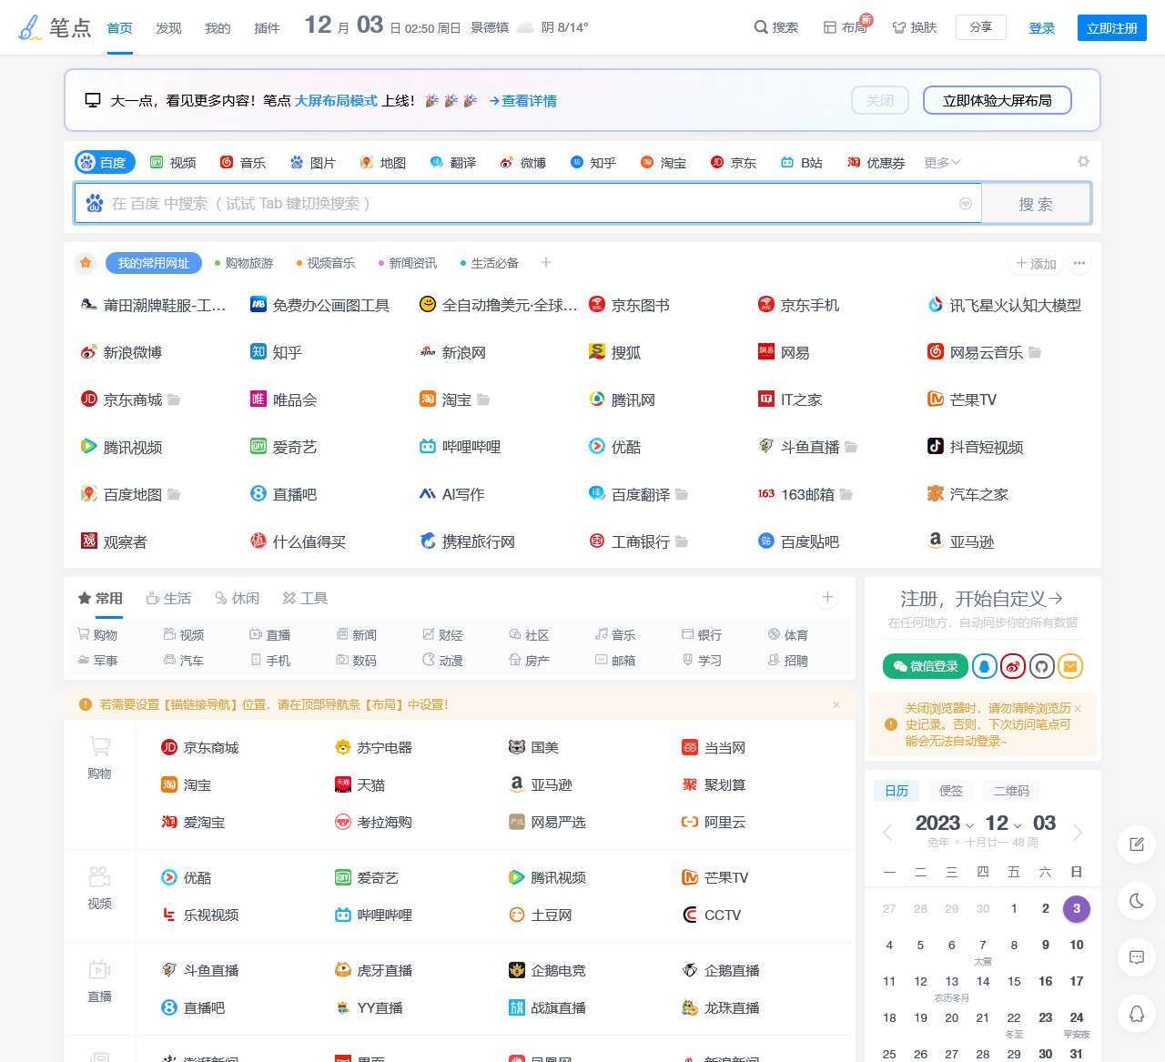Expand the 更多 search engines dropdown

[x=942, y=163]
